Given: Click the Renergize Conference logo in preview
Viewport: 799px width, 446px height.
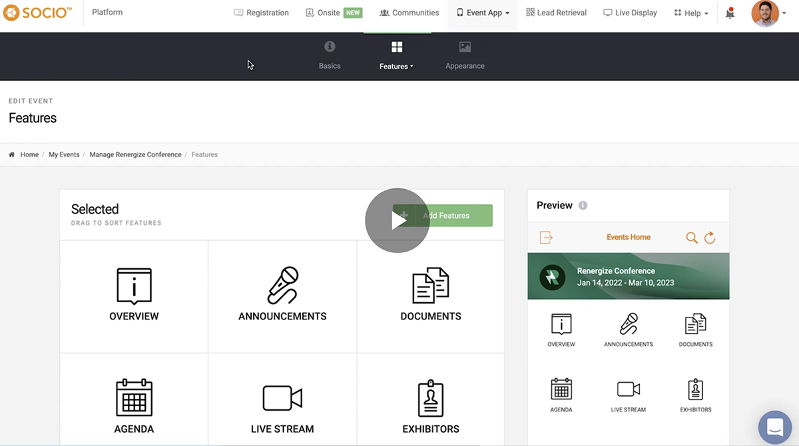Looking at the screenshot, I should pyautogui.click(x=552, y=277).
